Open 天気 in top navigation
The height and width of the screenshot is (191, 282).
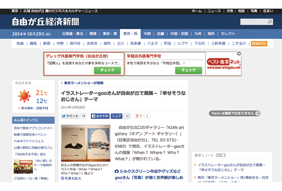tap(230, 11)
